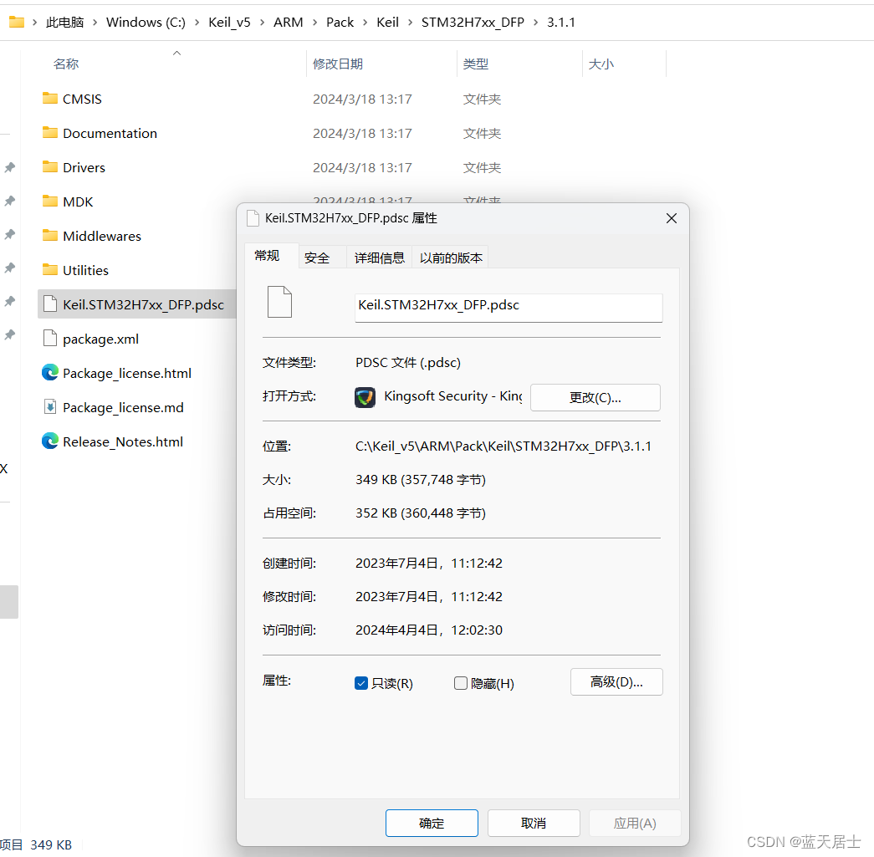This screenshot has height=857, width=874.
Task: Sort by 大小 column header
Action: click(x=601, y=64)
